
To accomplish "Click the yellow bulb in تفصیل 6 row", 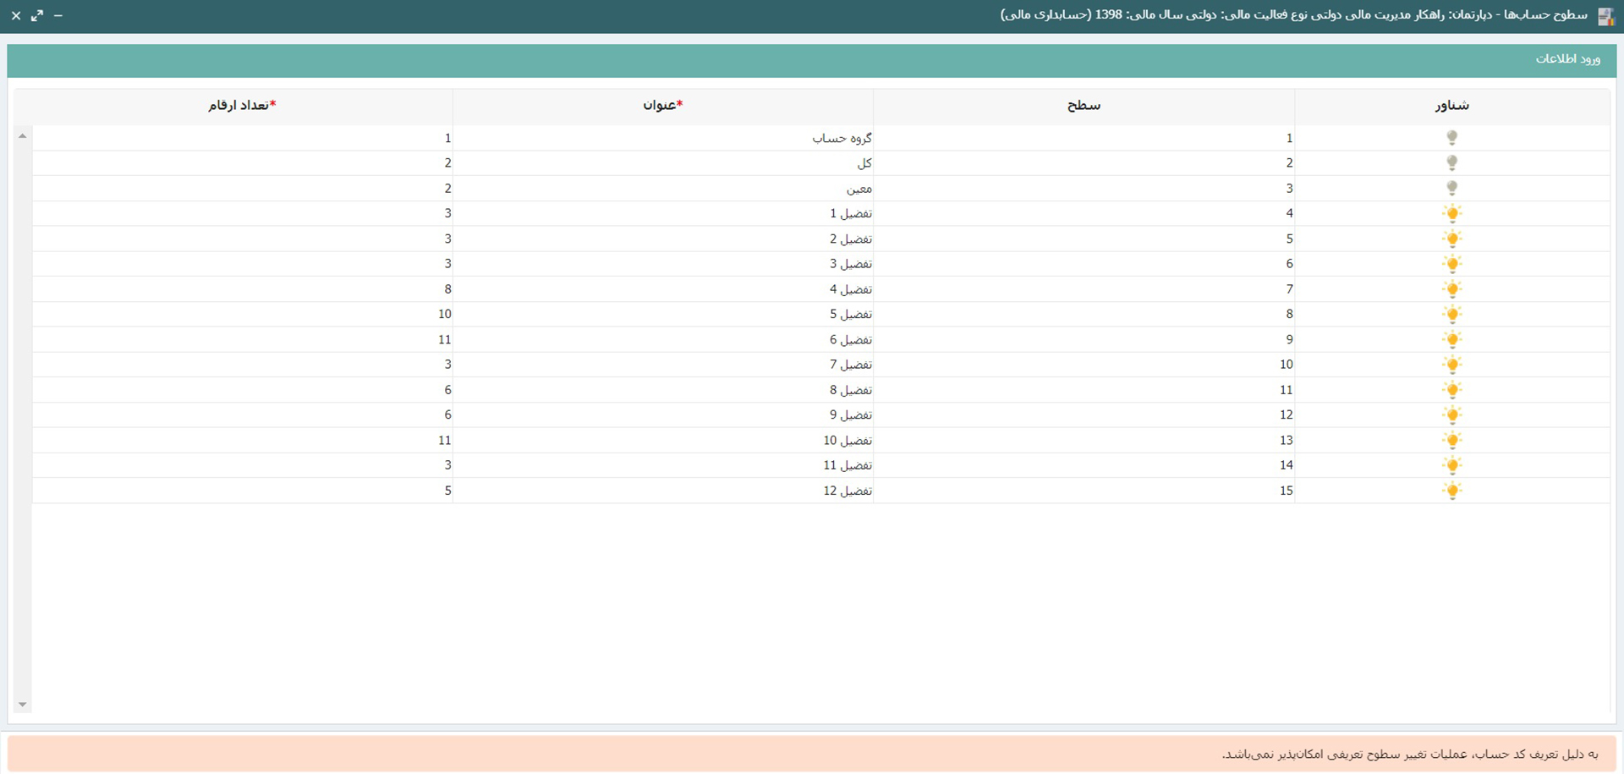I will pos(1451,339).
